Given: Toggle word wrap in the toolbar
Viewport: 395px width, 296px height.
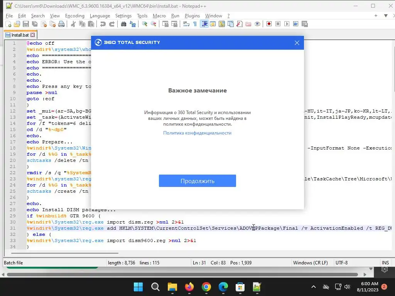Looking at the screenshot, I should (186, 24).
